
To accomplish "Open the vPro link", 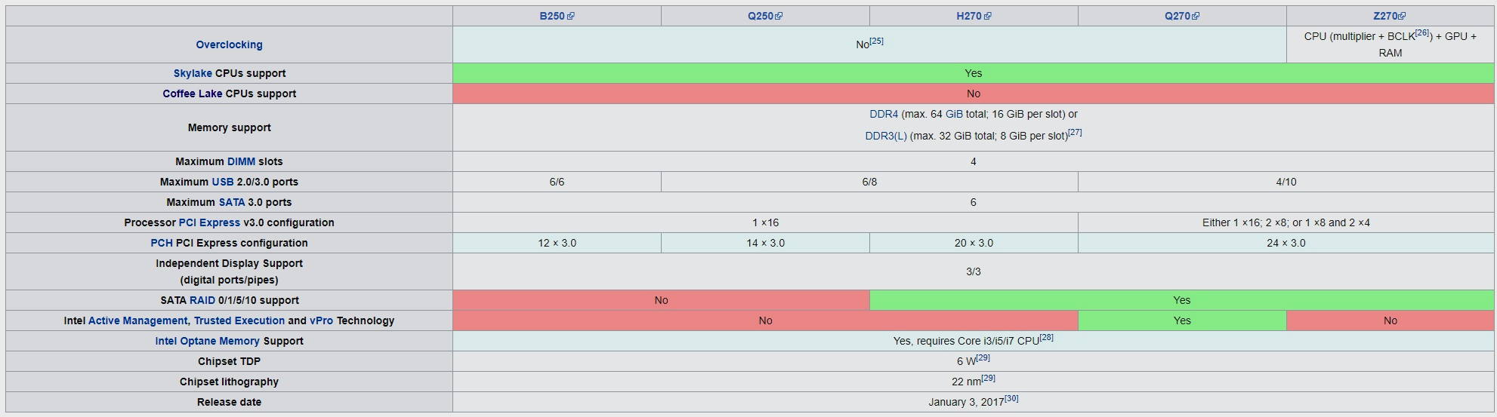I will click(321, 320).
